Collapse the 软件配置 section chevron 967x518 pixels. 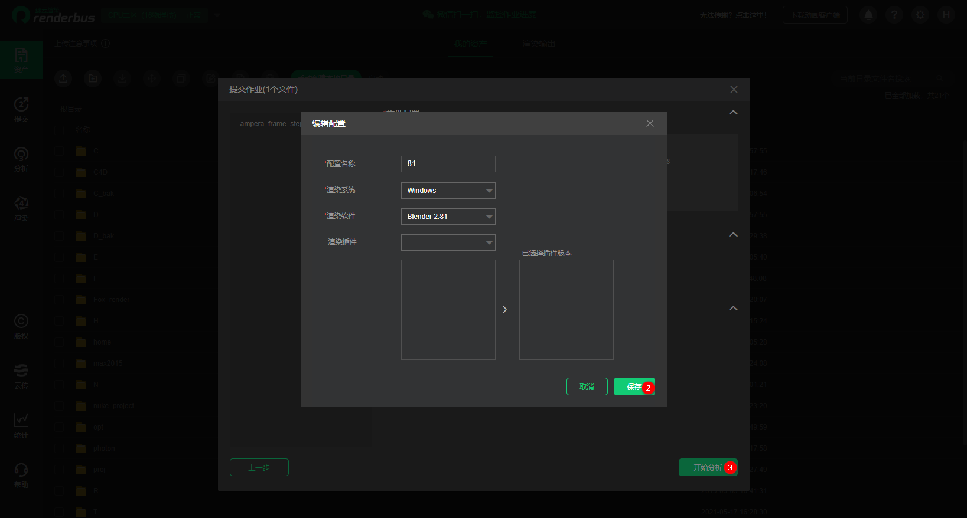point(733,113)
